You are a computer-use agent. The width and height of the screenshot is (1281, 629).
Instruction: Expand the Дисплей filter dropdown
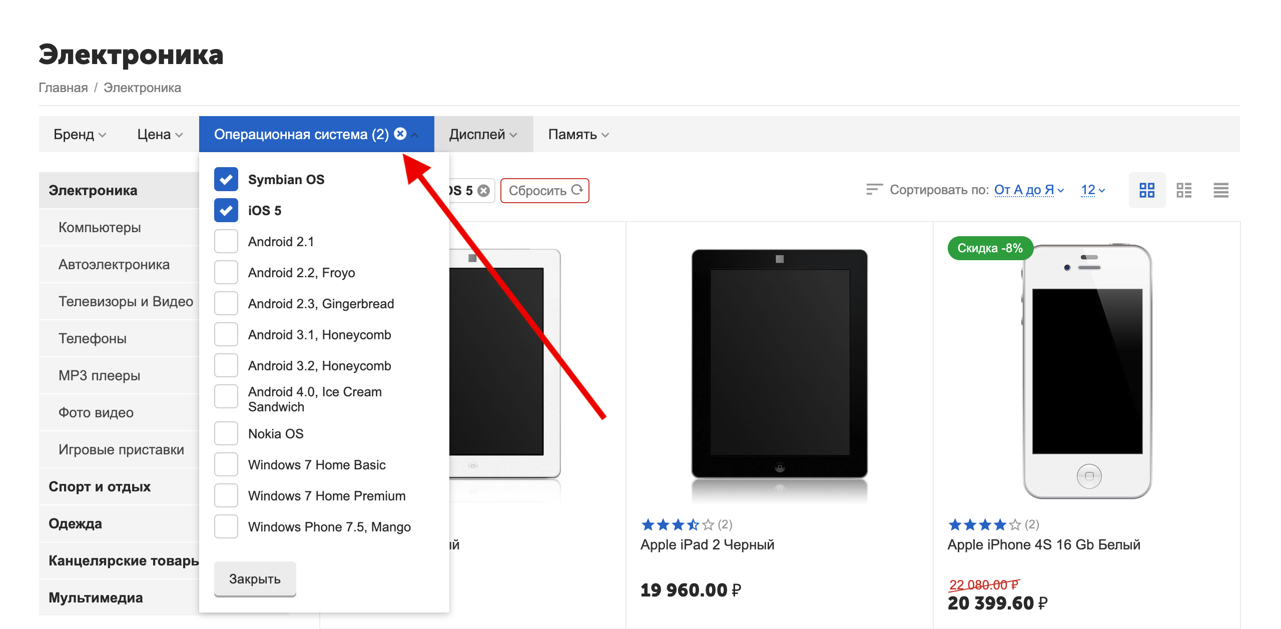click(x=483, y=134)
